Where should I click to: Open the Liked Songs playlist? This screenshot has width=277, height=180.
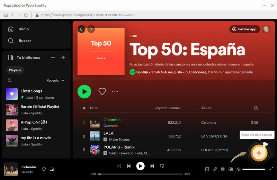[36, 94]
